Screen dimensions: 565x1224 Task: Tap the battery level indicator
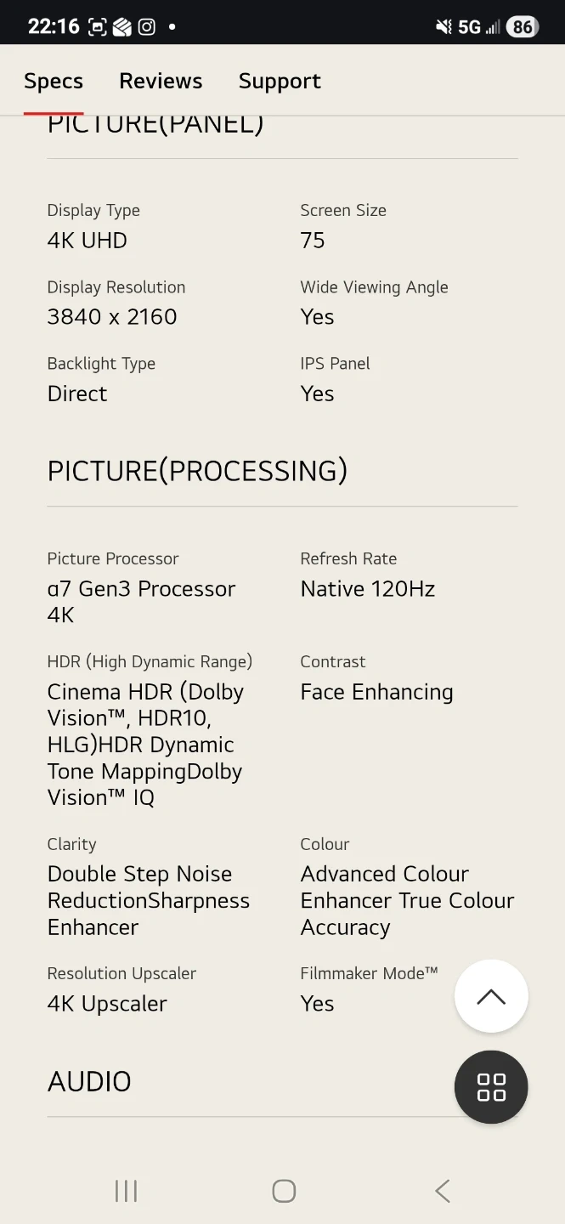pyautogui.click(x=522, y=27)
